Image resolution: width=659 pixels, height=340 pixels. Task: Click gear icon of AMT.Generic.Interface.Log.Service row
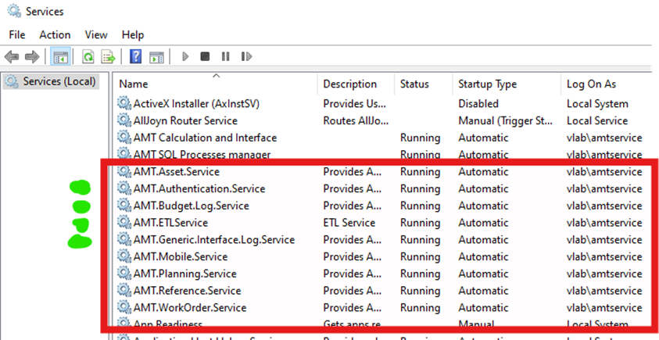click(124, 239)
